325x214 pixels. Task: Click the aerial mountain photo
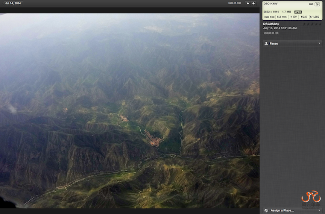point(129,111)
